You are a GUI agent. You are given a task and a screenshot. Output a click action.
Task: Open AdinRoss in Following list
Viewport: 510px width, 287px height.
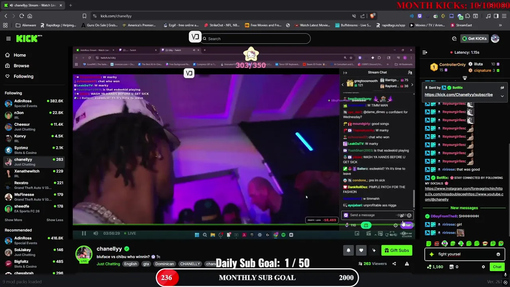point(34,103)
